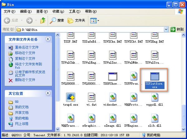Click the 转到 go button
Screen dimensions: 187x139
click(x=177, y=29)
